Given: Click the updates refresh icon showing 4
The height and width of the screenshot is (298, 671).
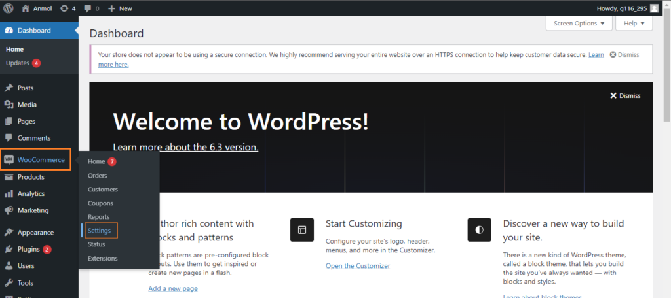Looking at the screenshot, I should [x=64, y=8].
